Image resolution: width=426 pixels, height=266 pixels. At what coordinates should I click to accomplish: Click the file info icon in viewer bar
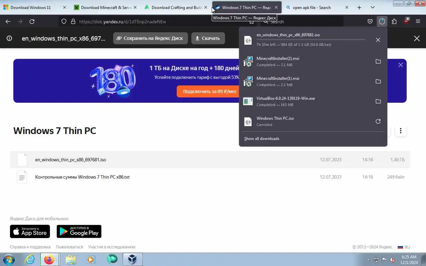pos(9,38)
